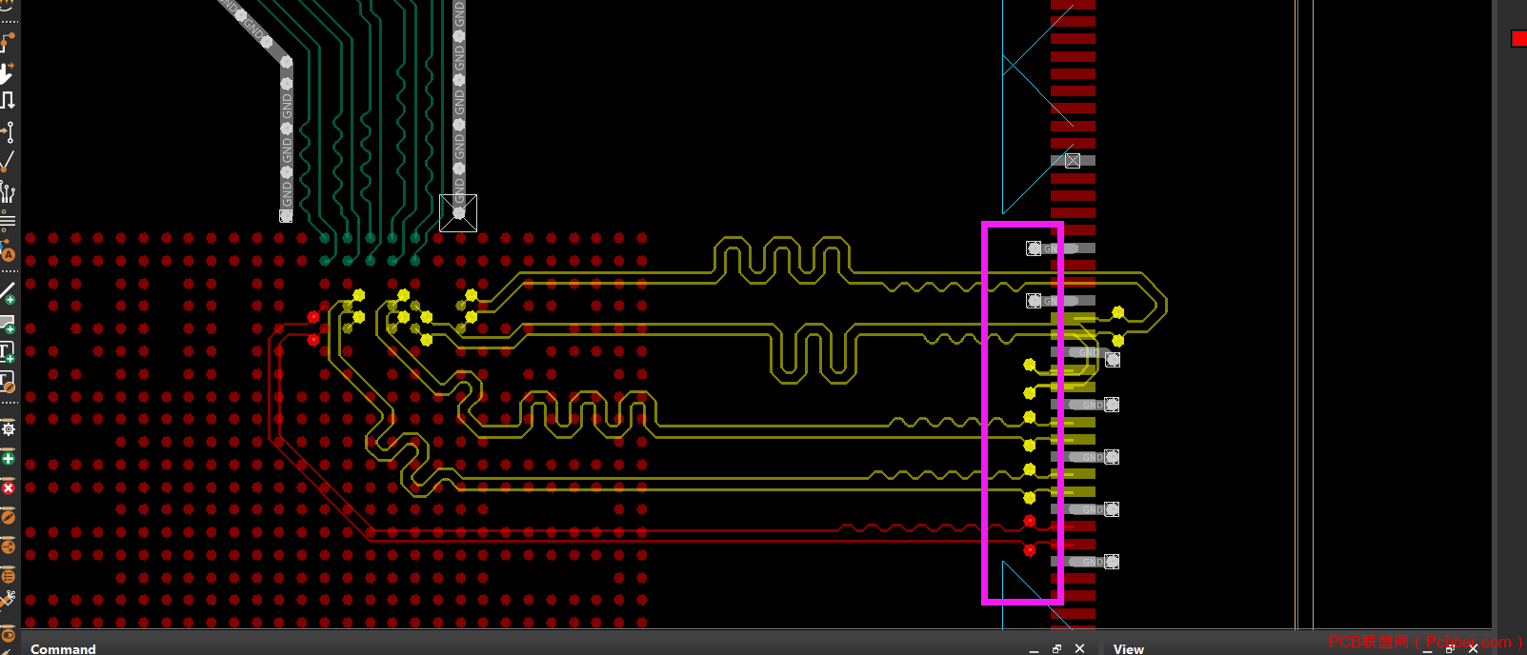The width and height of the screenshot is (1527, 655).
Task: Select the crossed-box pad on the connector column
Action: (x=1073, y=161)
